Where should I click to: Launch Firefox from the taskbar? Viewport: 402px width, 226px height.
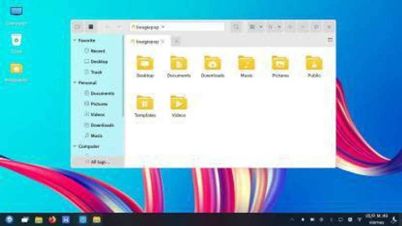[x=52, y=219]
